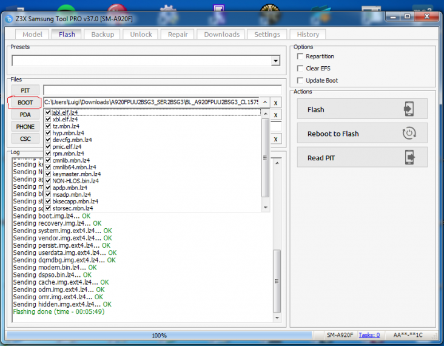Click the BOOT file path field
The width and height of the screenshot is (444, 346).
tap(152, 103)
